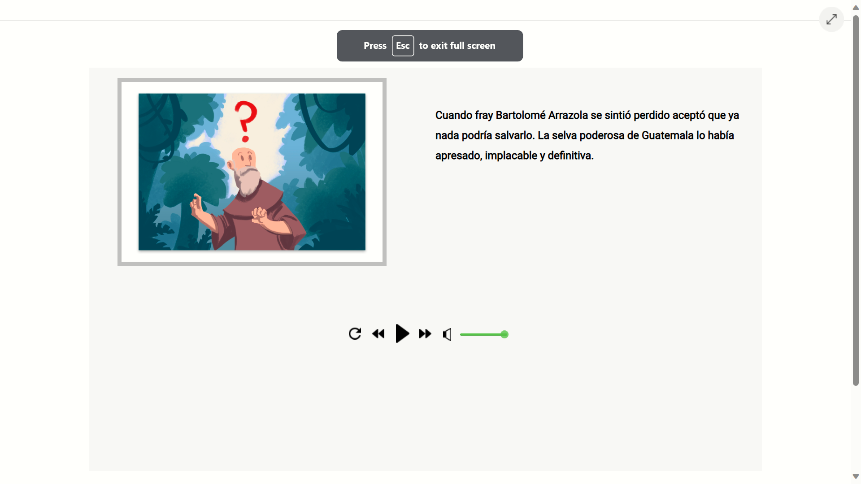
Task: Click the scrollbar up arrow
Action: click(856, 8)
